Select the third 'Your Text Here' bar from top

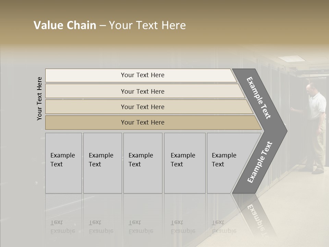142,107
